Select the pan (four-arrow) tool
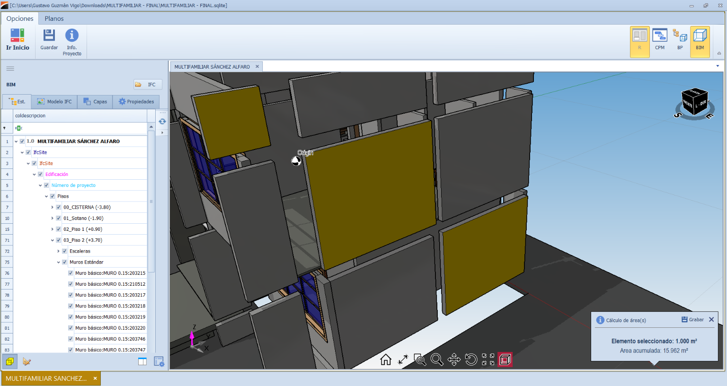 pyautogui.click(x=454, y=360)
